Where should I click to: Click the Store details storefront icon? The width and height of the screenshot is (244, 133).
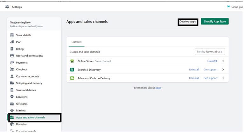12,35
